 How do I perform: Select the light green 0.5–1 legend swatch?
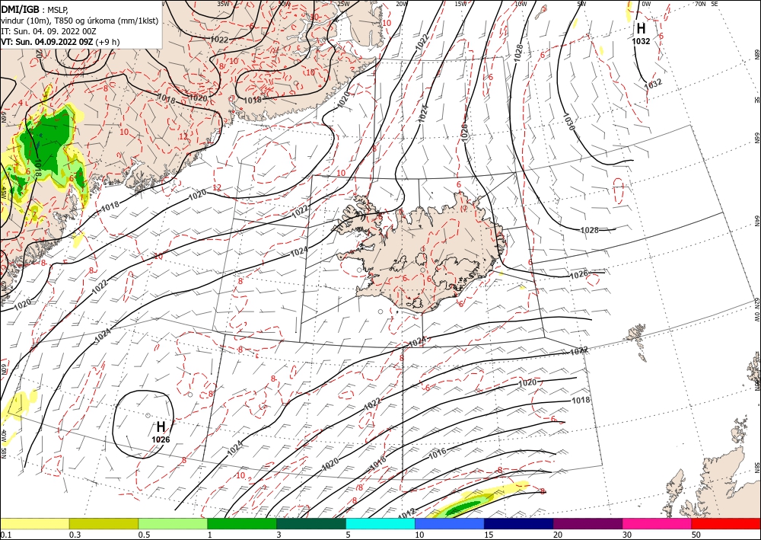pyautogui.click(x=173, y=523)
